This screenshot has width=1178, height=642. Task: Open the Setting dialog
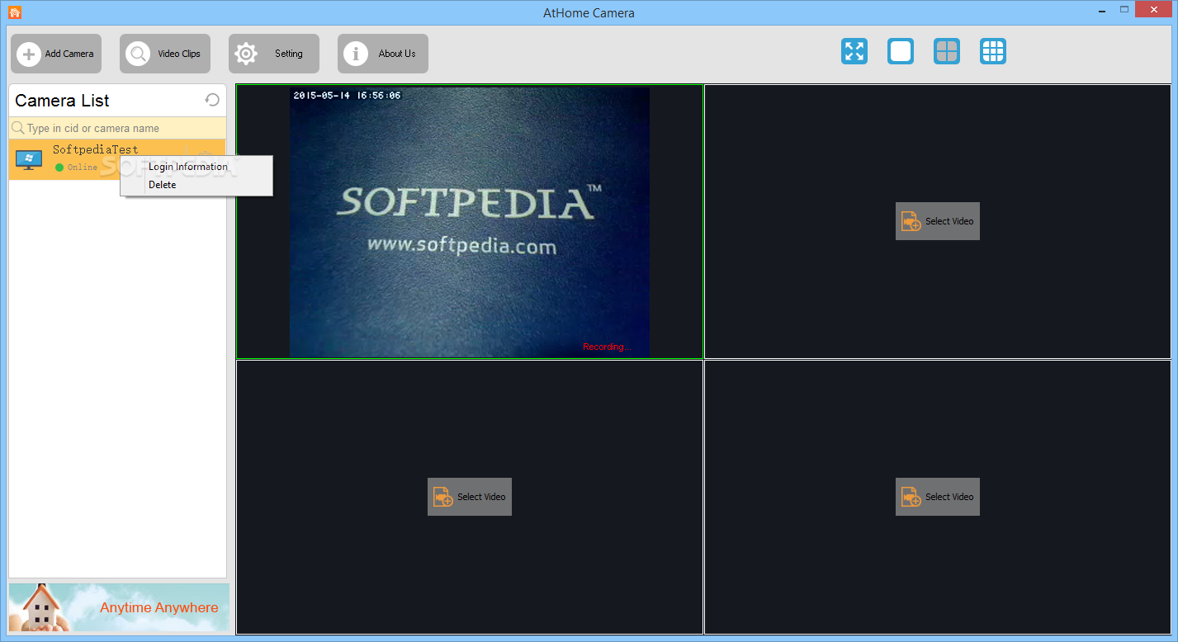pos(274,54)
